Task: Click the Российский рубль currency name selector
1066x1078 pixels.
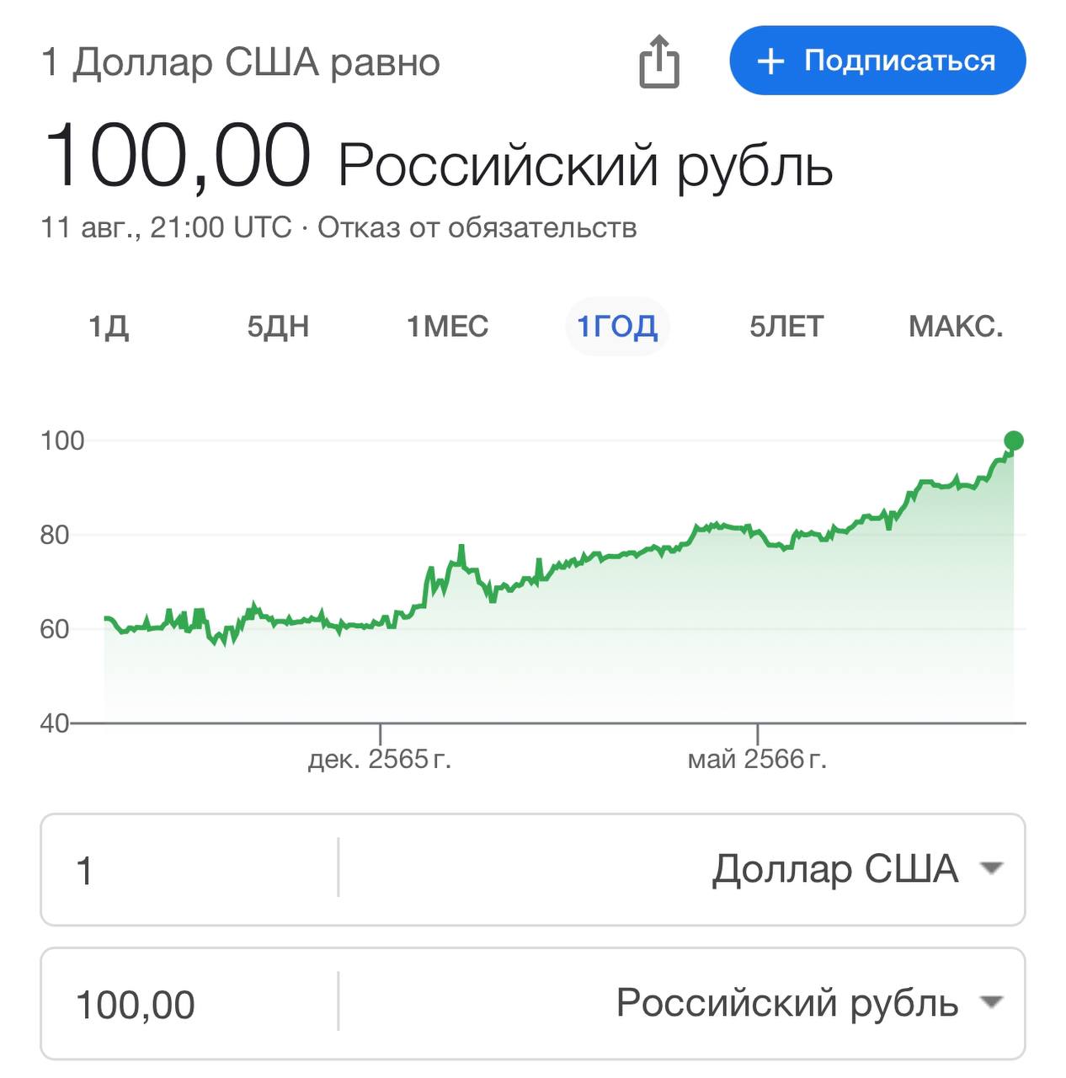Action: click(786, 1003)
